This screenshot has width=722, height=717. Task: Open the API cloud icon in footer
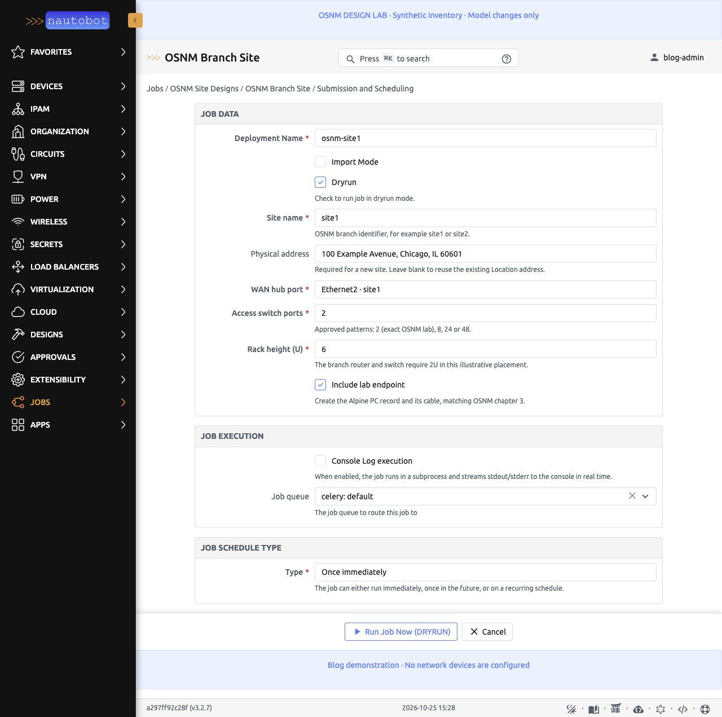(639, 709)
